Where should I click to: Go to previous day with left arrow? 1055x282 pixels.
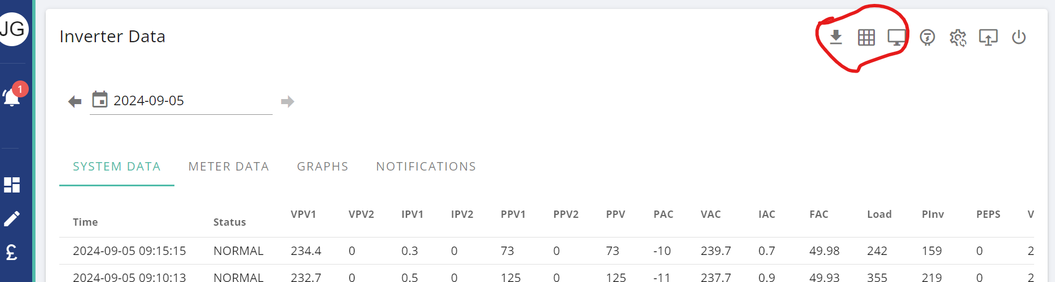75,101
